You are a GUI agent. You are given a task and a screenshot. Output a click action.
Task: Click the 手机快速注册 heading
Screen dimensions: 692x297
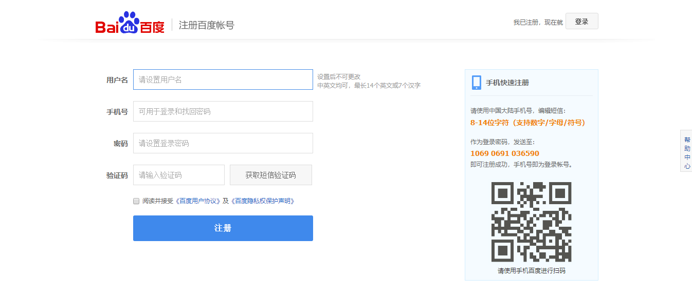(507, 83)
